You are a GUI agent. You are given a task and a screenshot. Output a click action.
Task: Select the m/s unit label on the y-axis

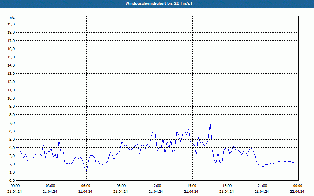12,18
